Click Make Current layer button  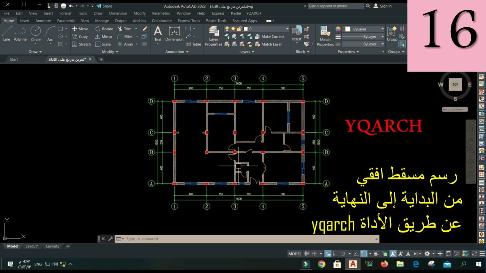click(269, 37)
